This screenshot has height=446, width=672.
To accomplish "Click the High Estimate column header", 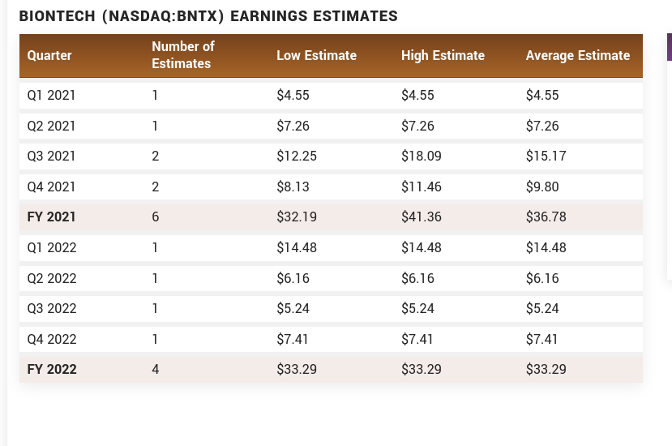I will tap(443, 56).
